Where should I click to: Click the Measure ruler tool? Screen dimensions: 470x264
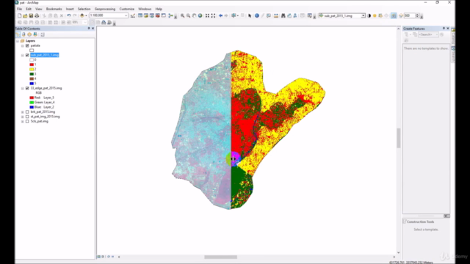(x=276, y=15)
